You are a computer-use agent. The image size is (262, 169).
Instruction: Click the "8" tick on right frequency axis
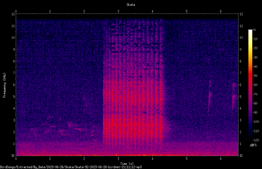pyautogui.click(x=240, y=61)
